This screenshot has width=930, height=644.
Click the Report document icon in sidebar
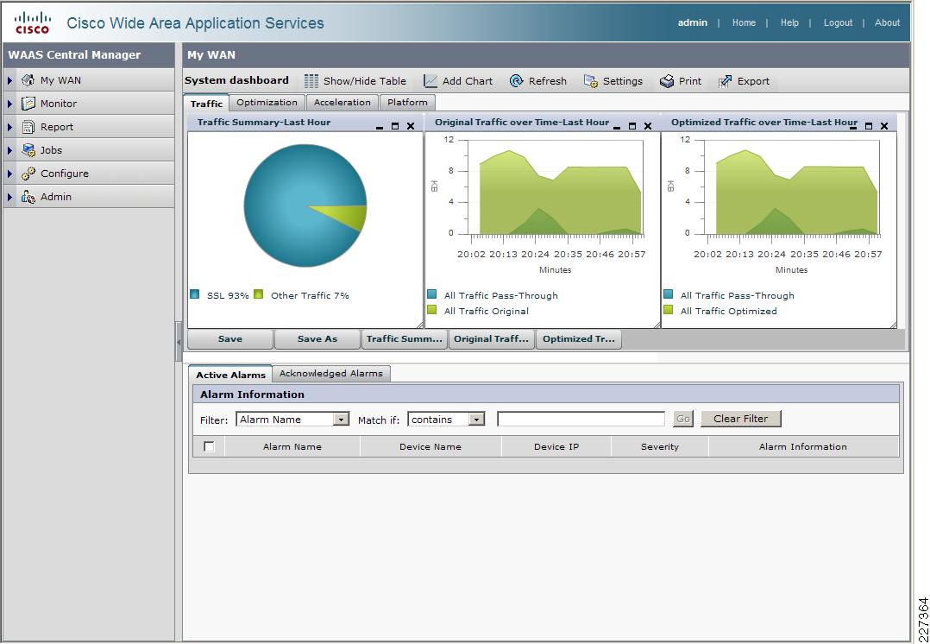click(x=28, y=126)
